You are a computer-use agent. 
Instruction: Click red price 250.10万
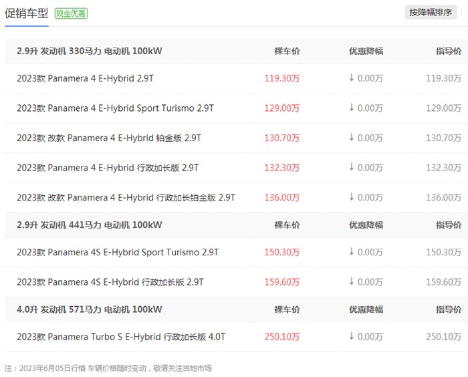coord(281,337)
